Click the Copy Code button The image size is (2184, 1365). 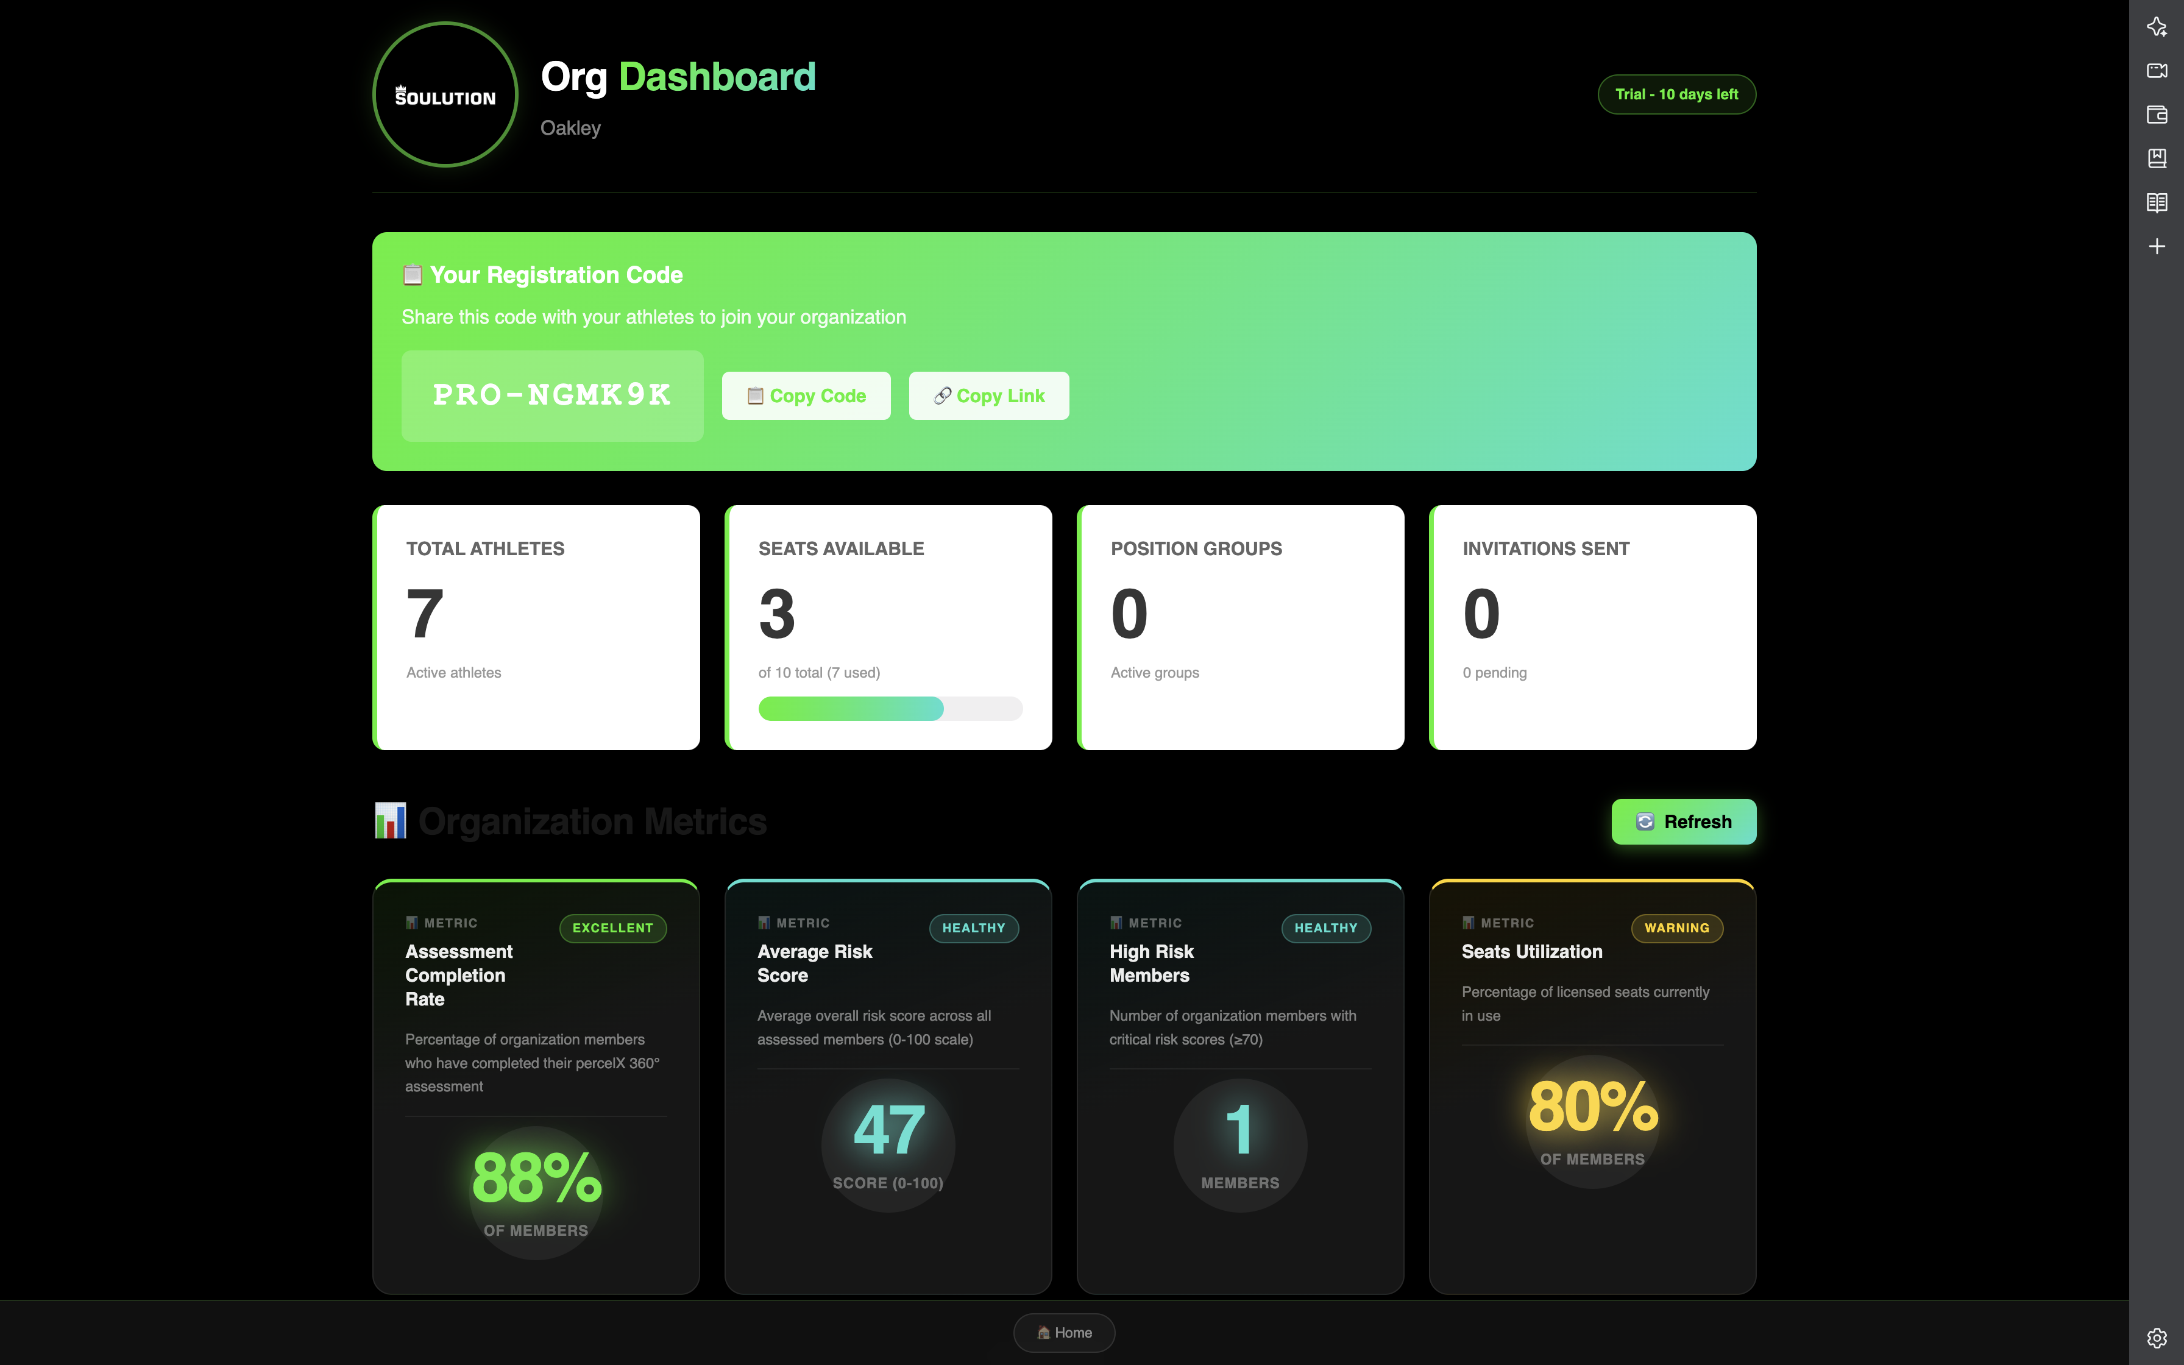point(806,395)
